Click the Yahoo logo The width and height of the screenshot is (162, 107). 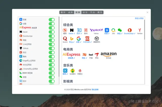(x=96, y=30)
